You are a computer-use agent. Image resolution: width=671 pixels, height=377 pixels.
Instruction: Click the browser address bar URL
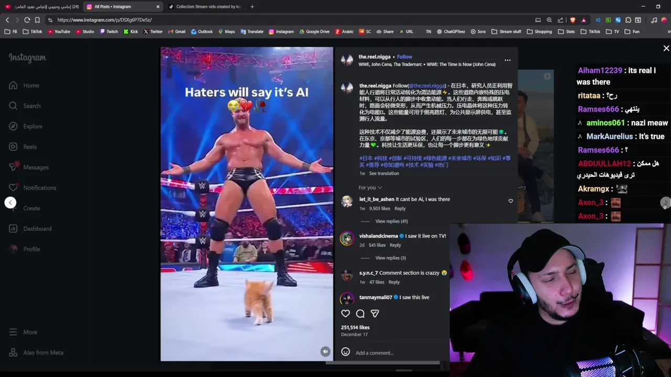click(x=104, y=20)
